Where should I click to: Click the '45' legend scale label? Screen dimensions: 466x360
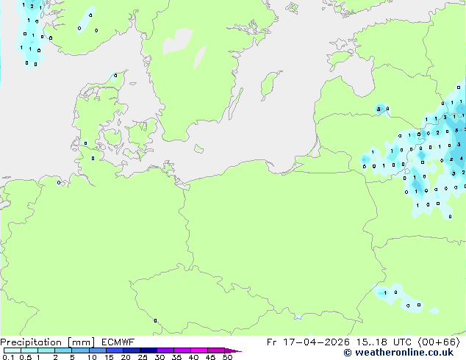click(210, 357)
